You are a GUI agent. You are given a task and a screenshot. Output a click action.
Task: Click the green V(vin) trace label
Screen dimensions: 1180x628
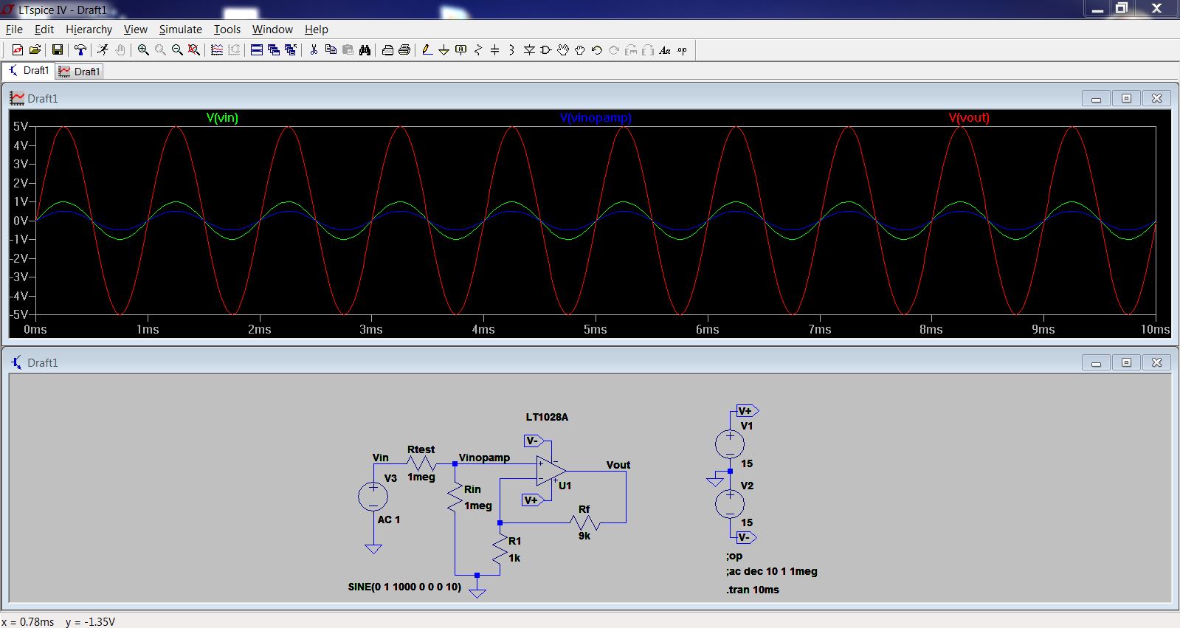222,117
